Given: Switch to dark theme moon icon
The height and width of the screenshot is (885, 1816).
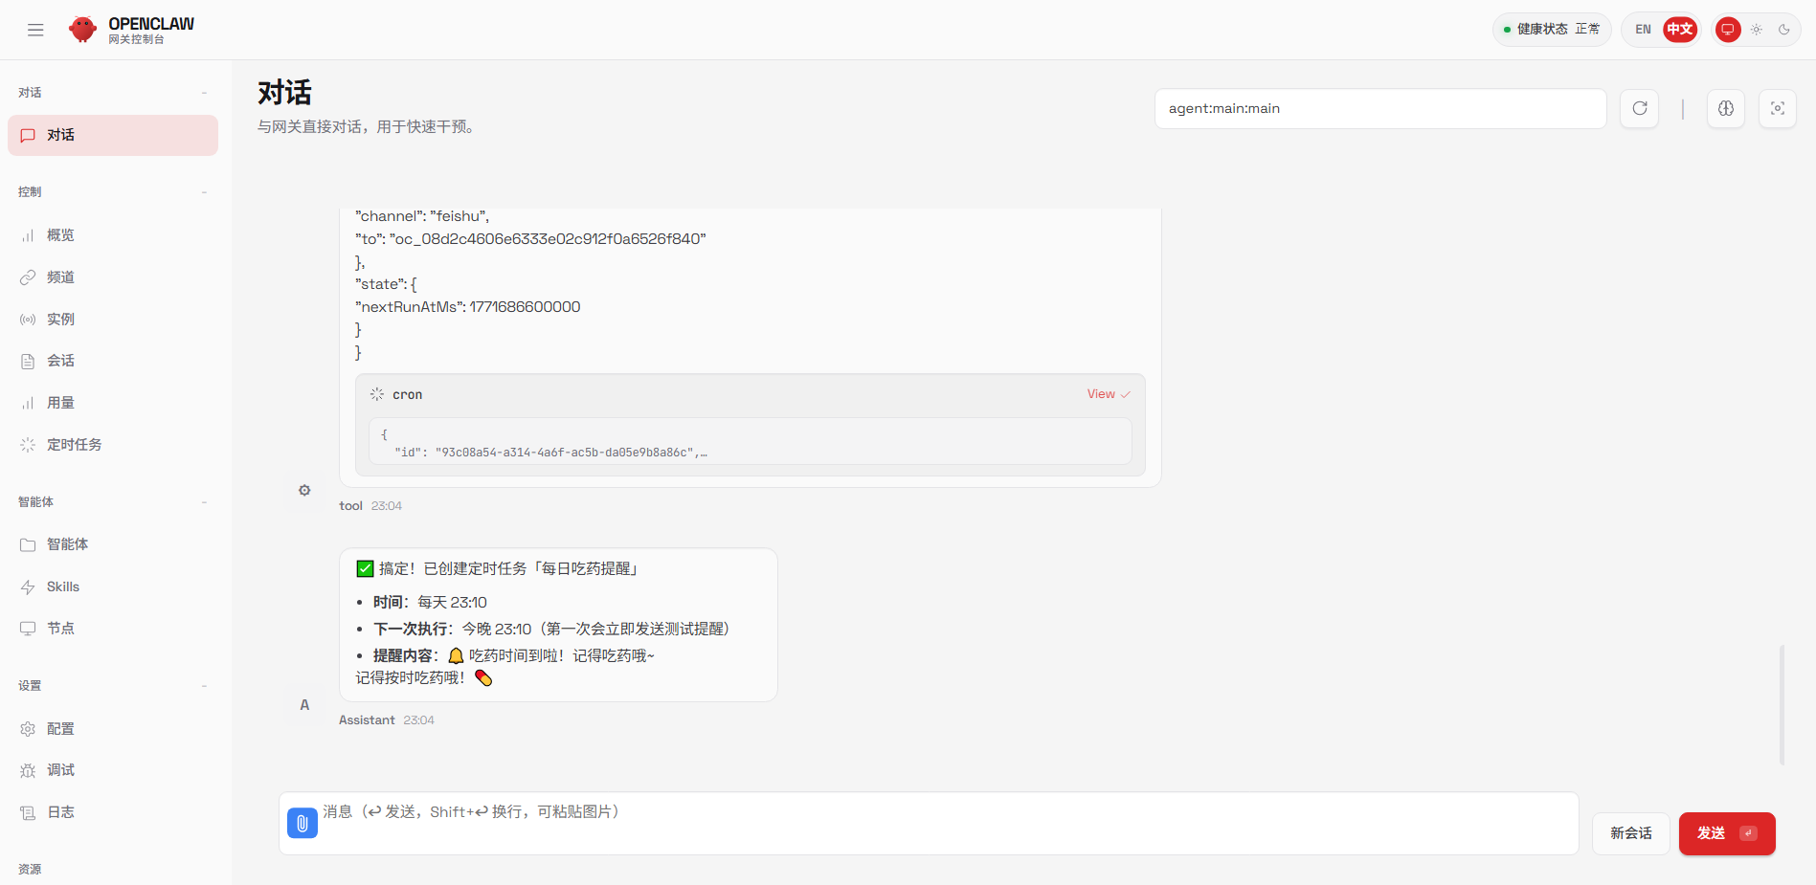Looking at the screenshot, I should 1783,30.
